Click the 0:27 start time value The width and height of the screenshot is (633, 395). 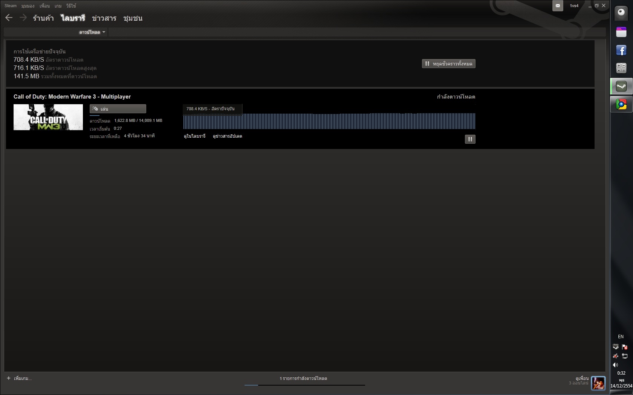click(x=118, y=128)
